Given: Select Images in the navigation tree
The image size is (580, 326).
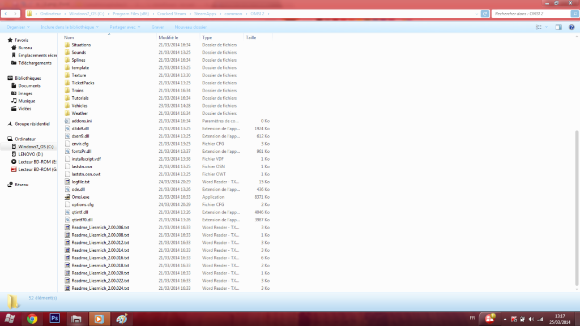Looking at the screenshot, I should click(x=25, y=93).
